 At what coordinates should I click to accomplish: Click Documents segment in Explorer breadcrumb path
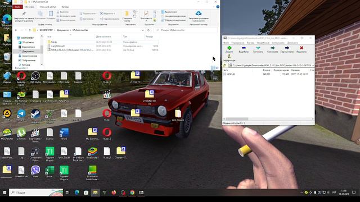(x=62, y=30)
